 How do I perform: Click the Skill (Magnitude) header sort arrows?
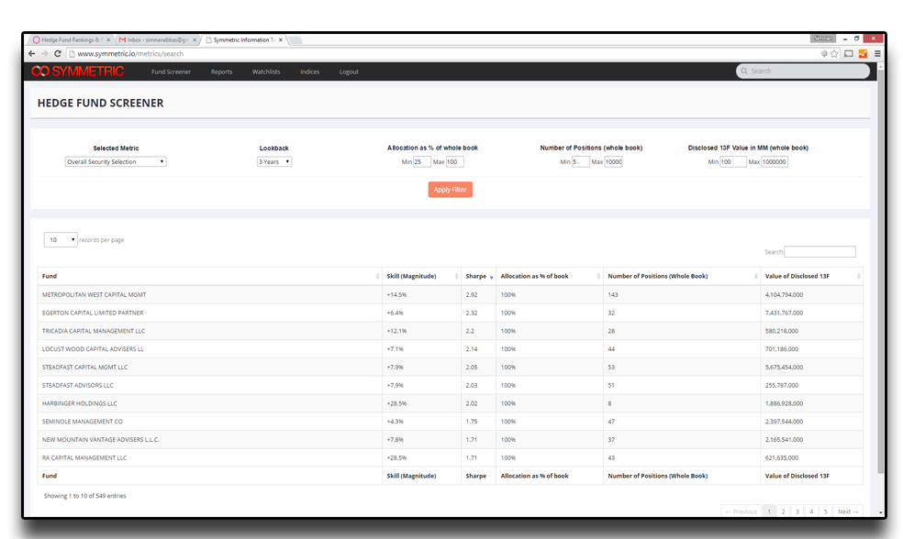click(x=457, y=276)
